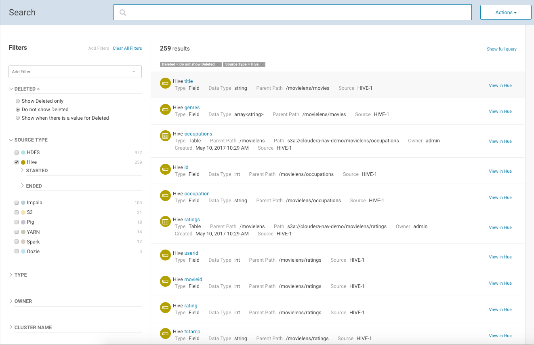Click the table icon beside Hive occupations

(x=165, y=136)
